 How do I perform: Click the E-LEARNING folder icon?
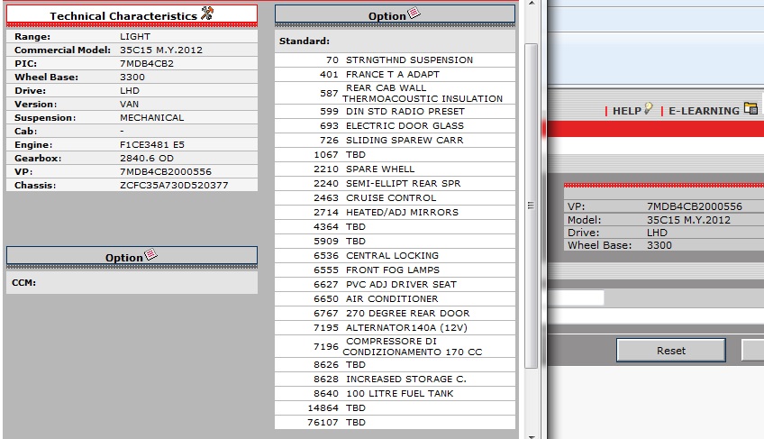pyautogui.click(x=750, y=108)
